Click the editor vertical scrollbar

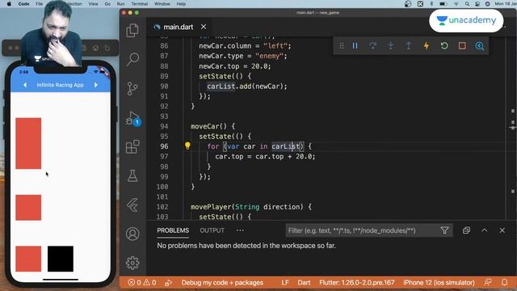coord(512,129)
